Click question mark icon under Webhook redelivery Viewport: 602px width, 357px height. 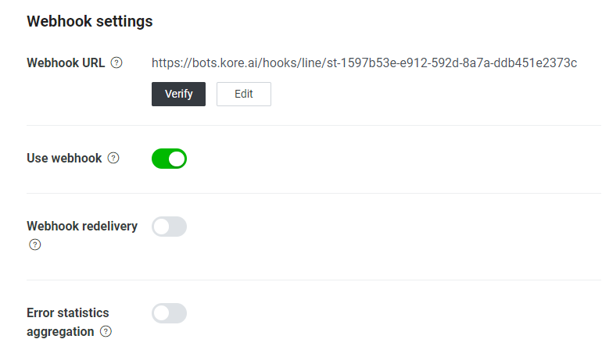(34, 245)
